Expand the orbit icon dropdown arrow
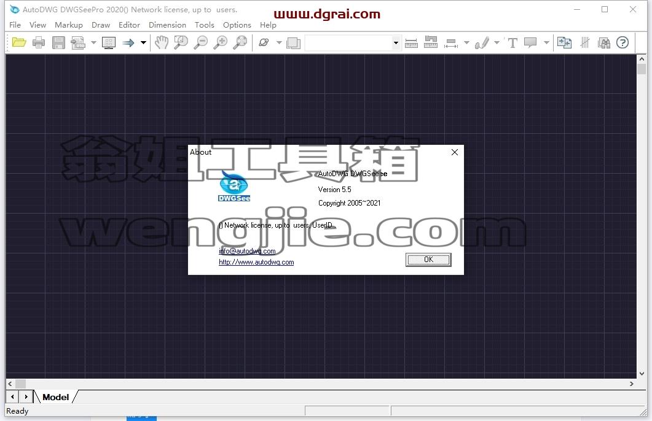Screen dimensions: 652x421 (x=279, y=42)
